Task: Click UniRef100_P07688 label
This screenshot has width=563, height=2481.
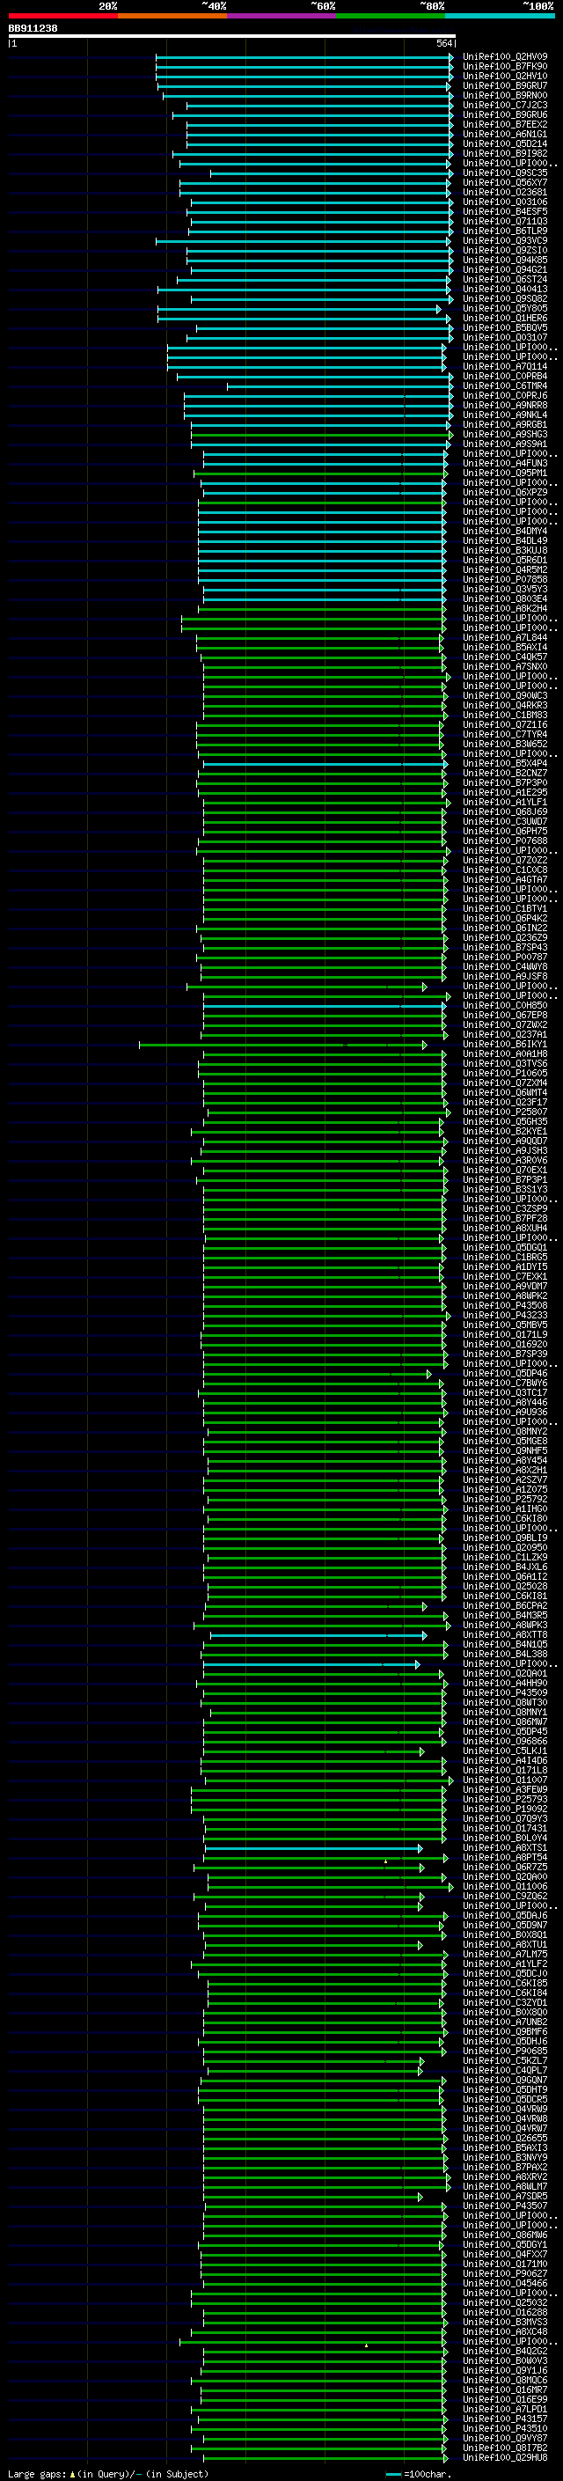Action: pos(504,840)
